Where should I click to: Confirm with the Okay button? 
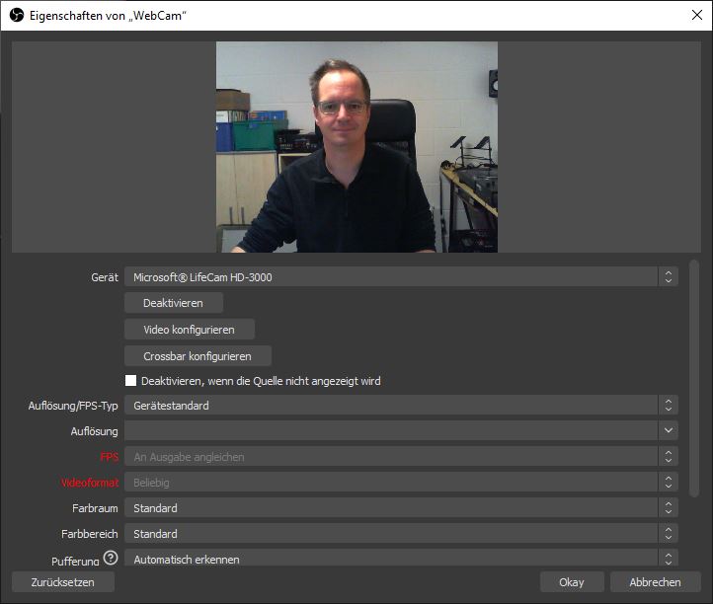pos(571,582)
